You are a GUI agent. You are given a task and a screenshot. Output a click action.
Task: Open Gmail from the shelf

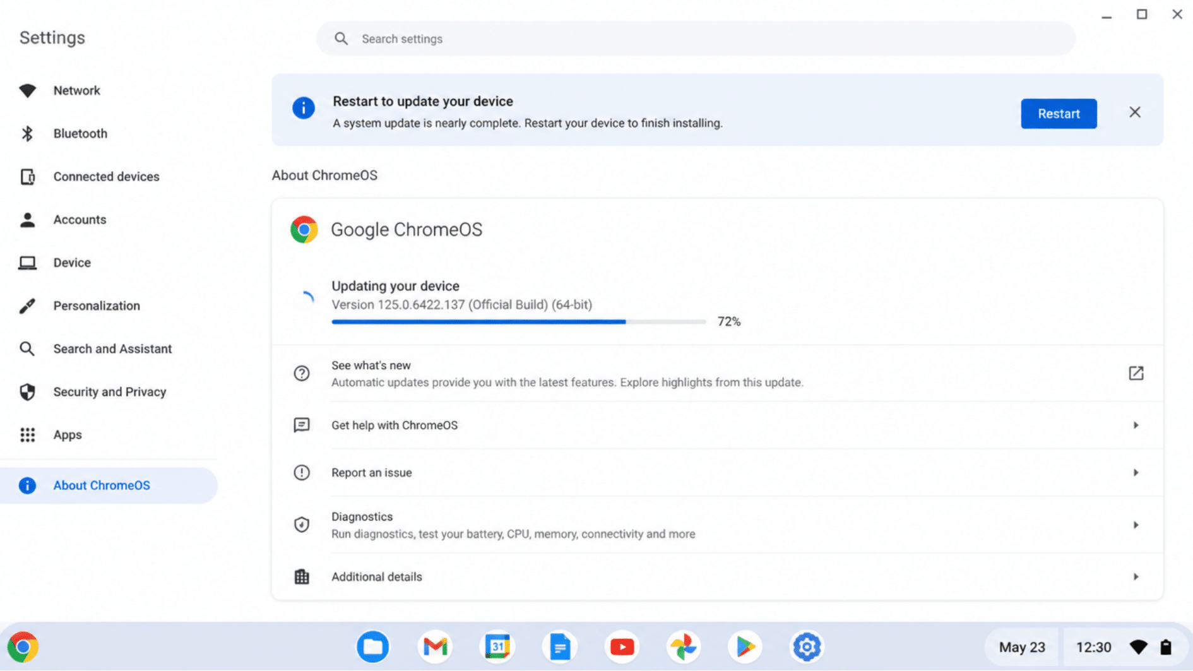(435, 647)
